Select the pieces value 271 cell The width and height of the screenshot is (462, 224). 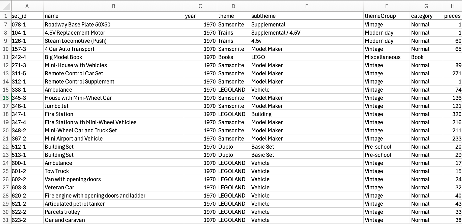pyautogui.click(x=453, y=73)
